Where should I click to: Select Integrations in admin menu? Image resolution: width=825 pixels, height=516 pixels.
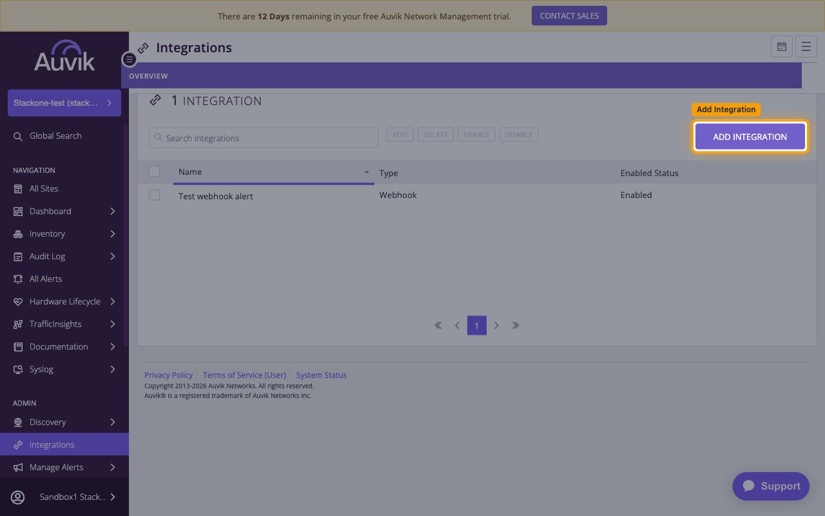point(64,445)
